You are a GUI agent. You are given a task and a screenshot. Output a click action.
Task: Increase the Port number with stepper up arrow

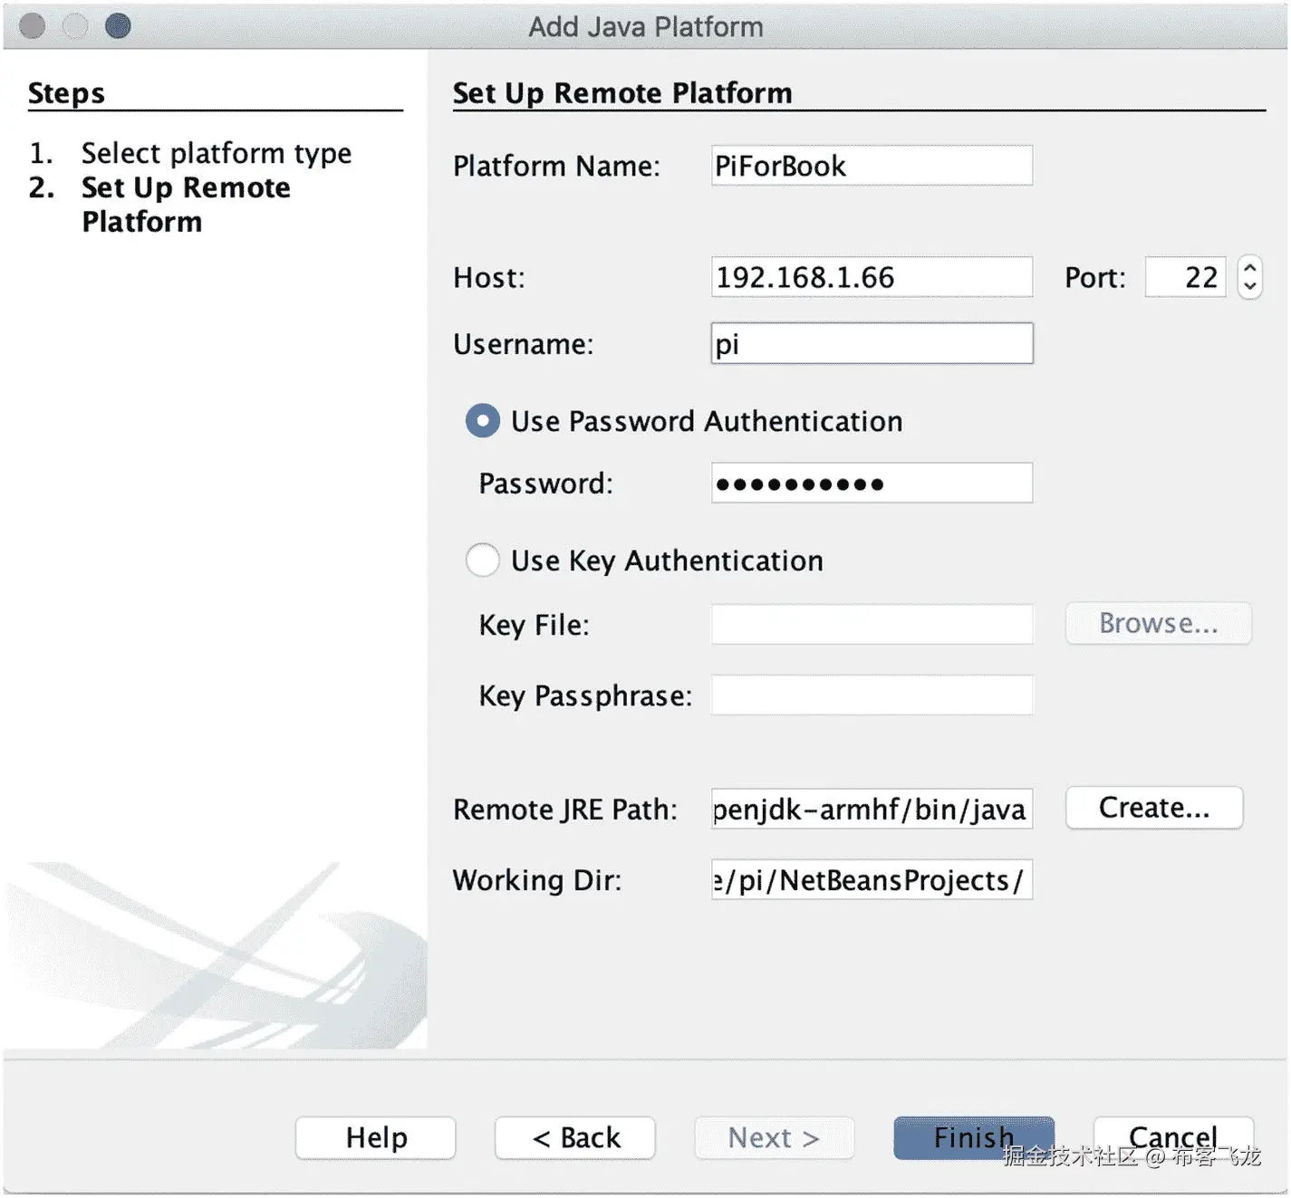coord(1250,268)
